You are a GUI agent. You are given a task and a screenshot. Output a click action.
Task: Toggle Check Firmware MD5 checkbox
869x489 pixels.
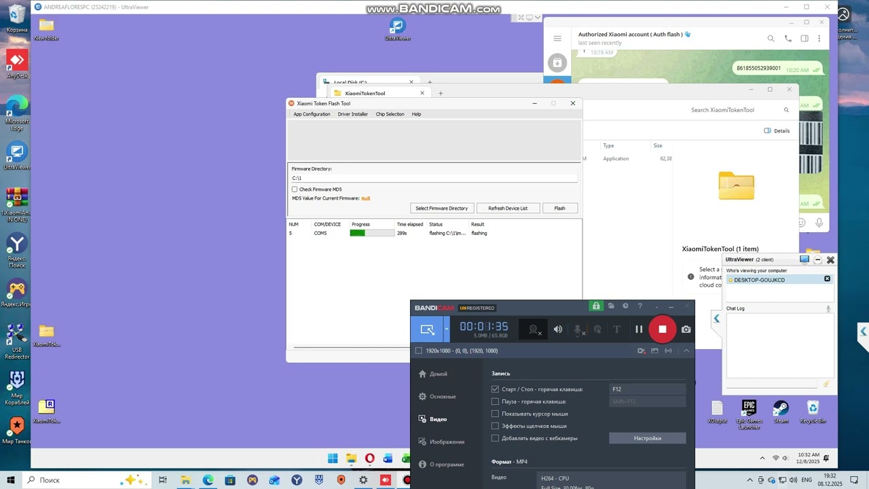click(x=295, y=189)
